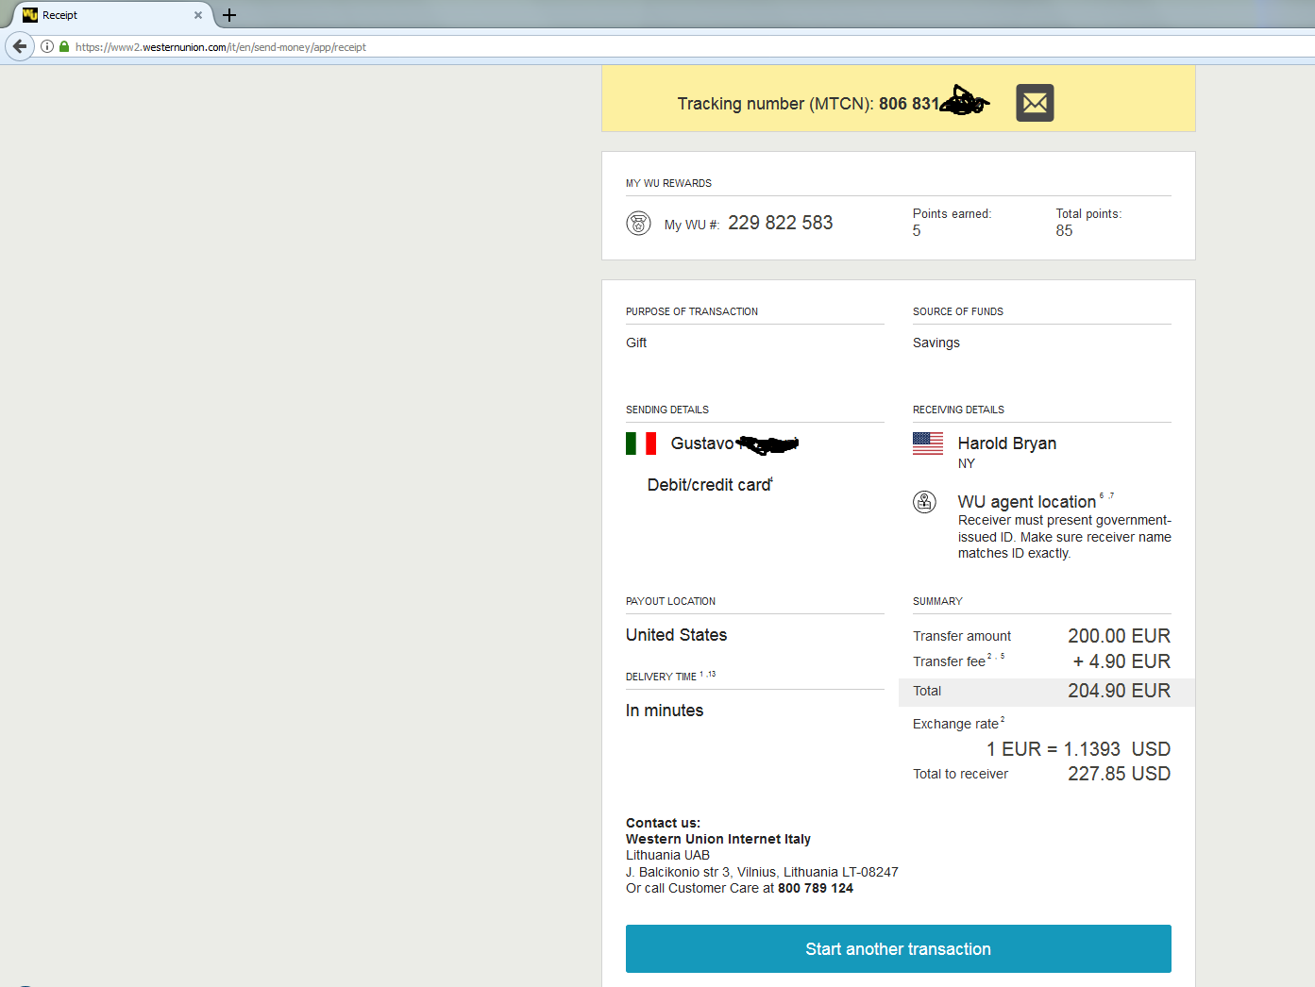Select the Receipt browser tab
The image size is (1315, 987).
[x=113, y=15]
